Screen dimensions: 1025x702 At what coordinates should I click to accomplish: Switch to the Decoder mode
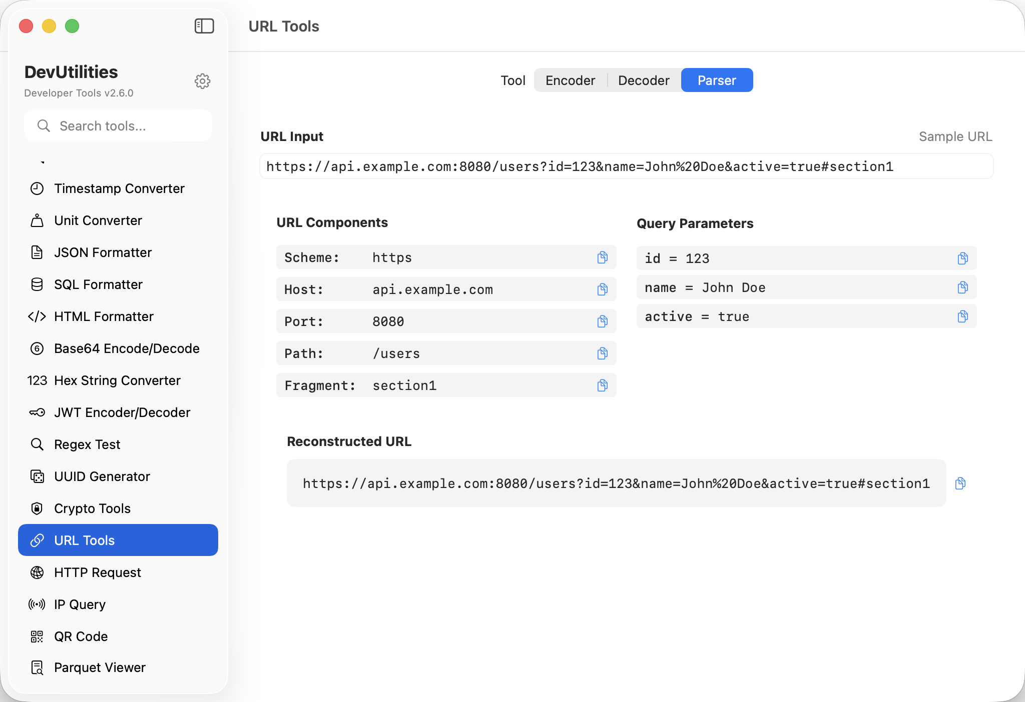(x=644, y=80)
